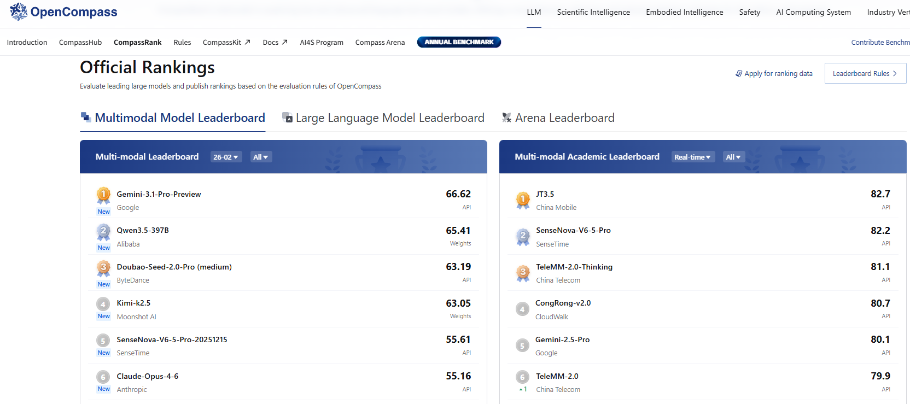Click Apply for ranking data link
Viewport: 910px width, 404px height.
click(774, 73)
